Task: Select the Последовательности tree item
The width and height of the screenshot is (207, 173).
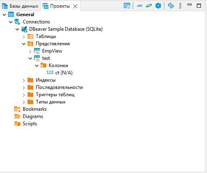Action: (x=59, y=87)
